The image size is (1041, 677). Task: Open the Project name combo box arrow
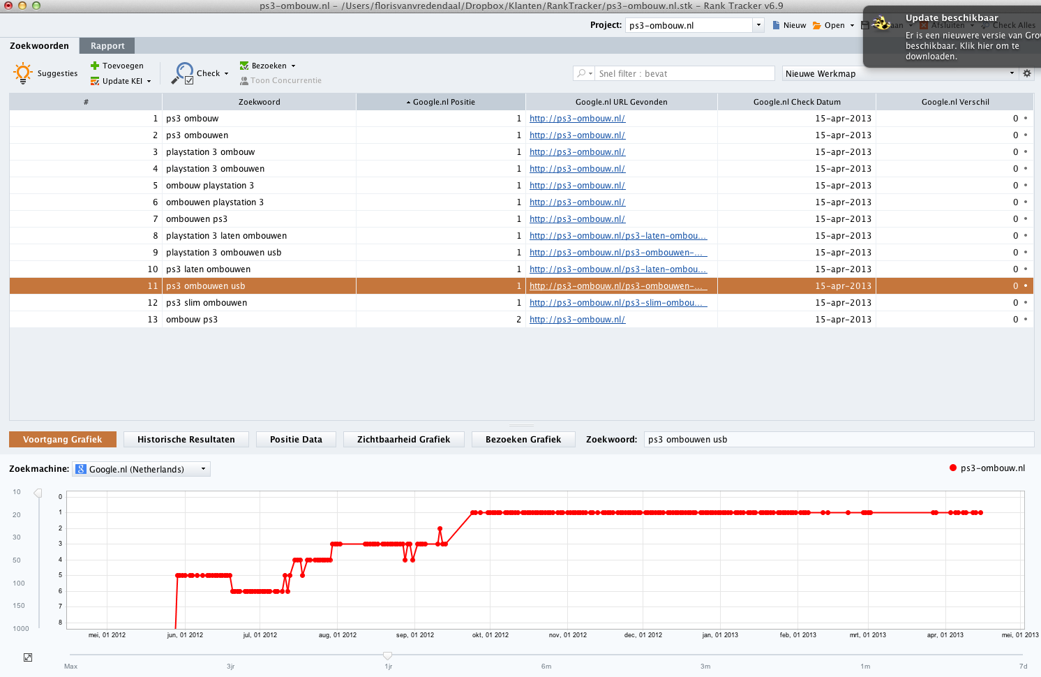point(758,25)
